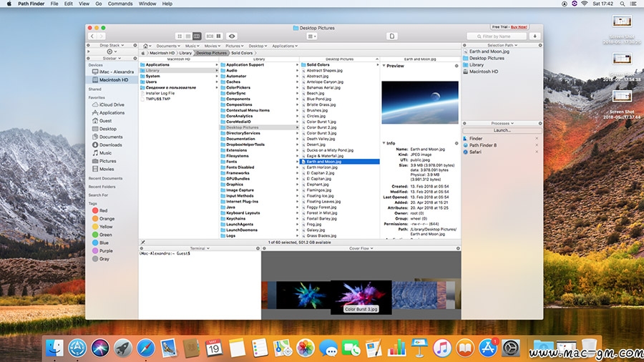Open the Music favorites dropdown
The height and width of the screenshot is (362, 644).
tap(192, 46)
